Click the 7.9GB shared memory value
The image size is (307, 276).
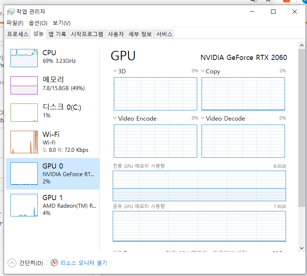pyautogui.click(x=279, y=207)
